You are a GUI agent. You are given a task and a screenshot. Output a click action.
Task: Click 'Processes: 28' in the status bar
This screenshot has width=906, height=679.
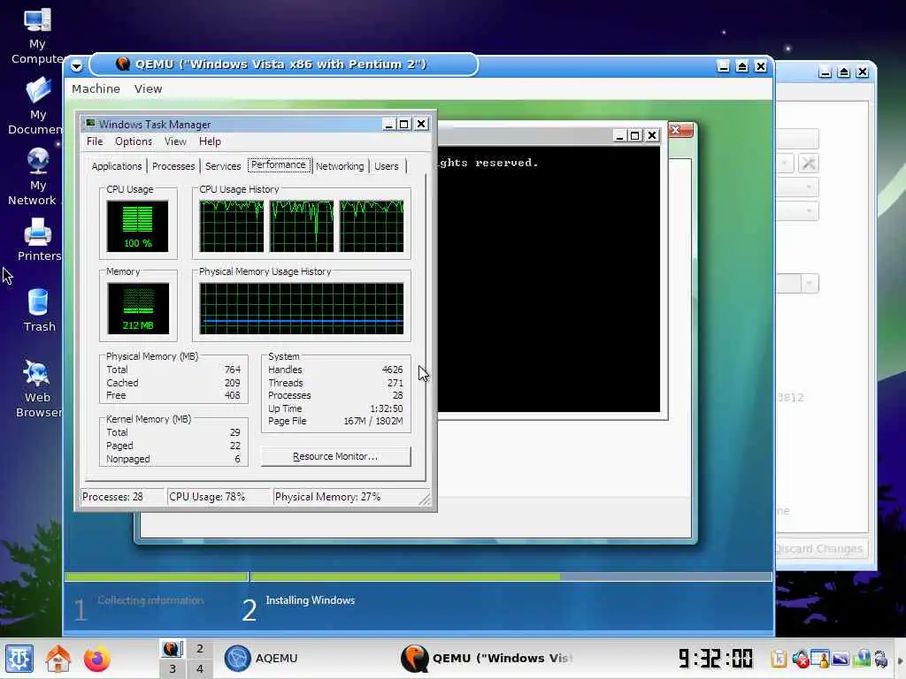(x=112, y=497)
